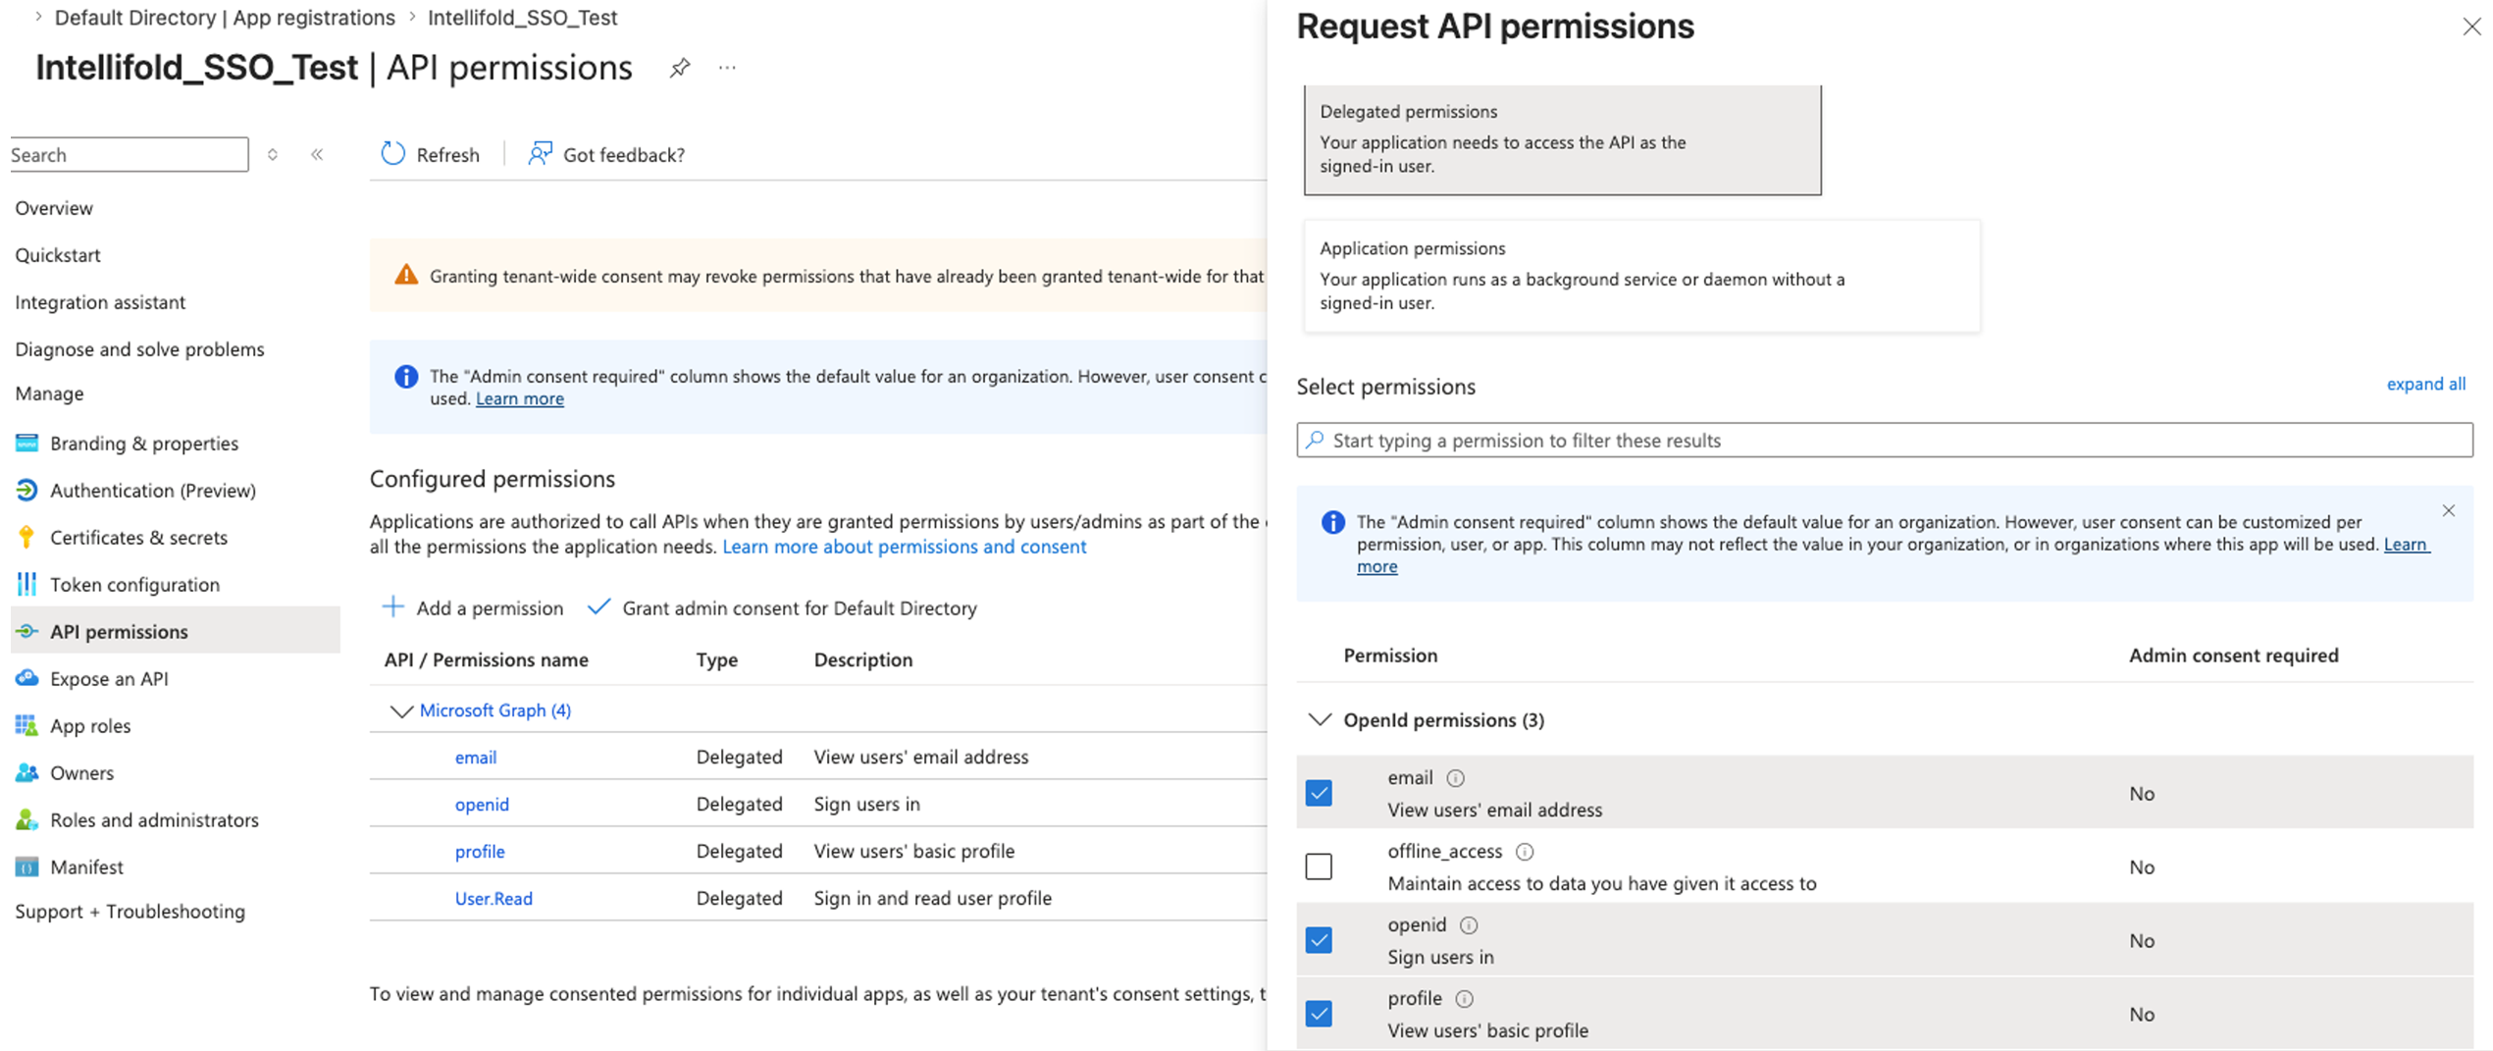Focus the left sidebar Search field
This screenshot has height=1051, width=2493.
click(129, 154)
